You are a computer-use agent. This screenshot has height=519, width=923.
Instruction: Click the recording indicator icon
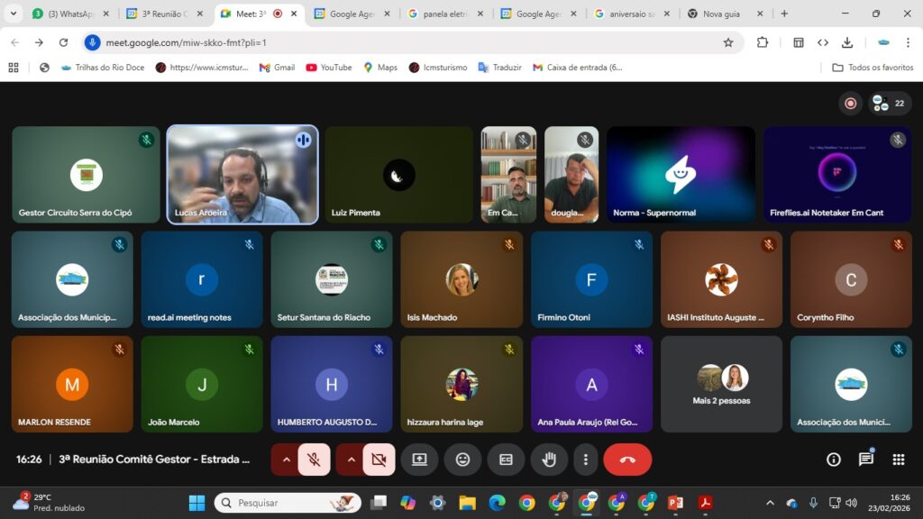850,104
